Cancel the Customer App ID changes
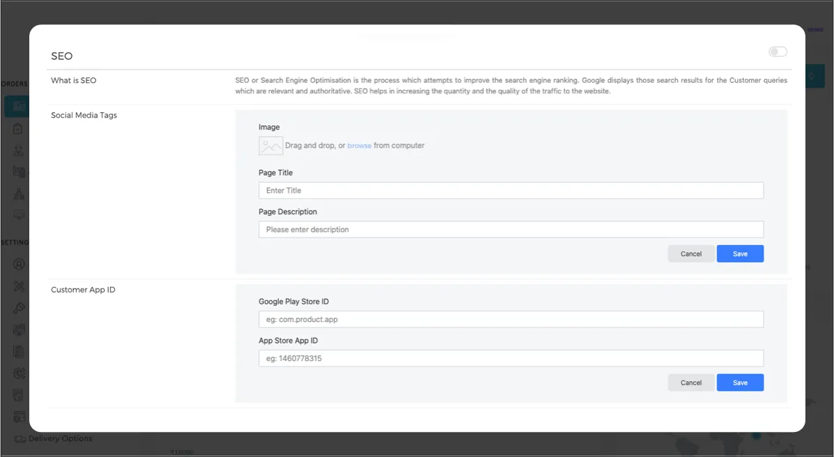 pos(690,382)
